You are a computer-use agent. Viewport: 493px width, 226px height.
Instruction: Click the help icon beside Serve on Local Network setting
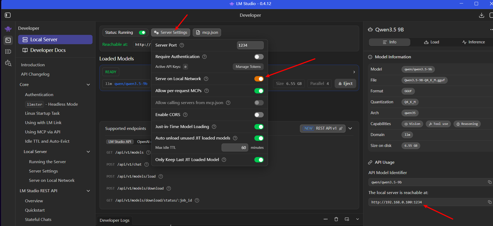[x=206, y=79]
